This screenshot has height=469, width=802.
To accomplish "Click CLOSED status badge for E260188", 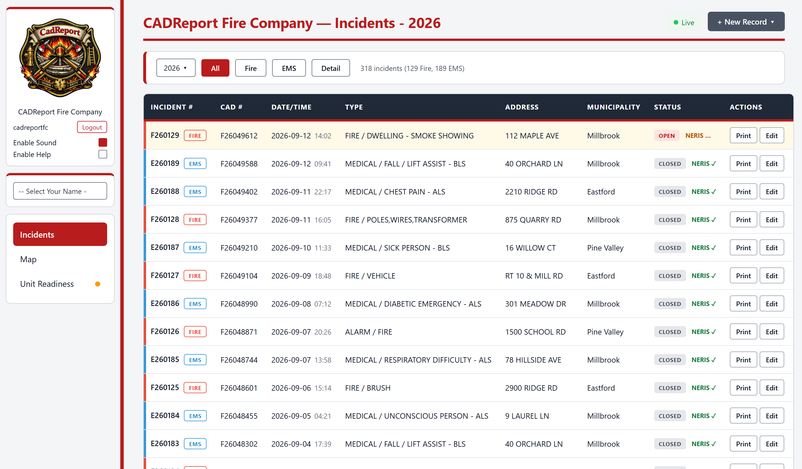I will pos(670,192).
